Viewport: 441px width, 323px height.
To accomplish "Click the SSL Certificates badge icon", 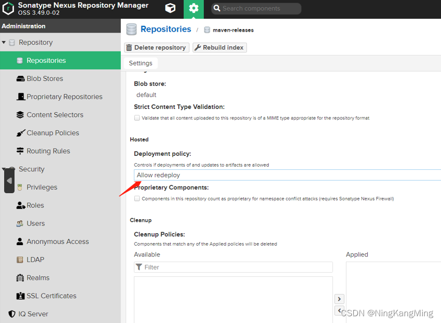I will [x=20, y=296].
